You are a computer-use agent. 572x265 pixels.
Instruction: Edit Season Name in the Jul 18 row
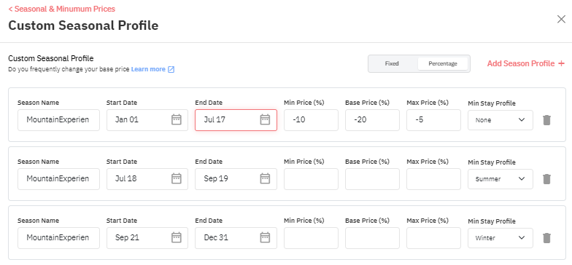point(58,179)
